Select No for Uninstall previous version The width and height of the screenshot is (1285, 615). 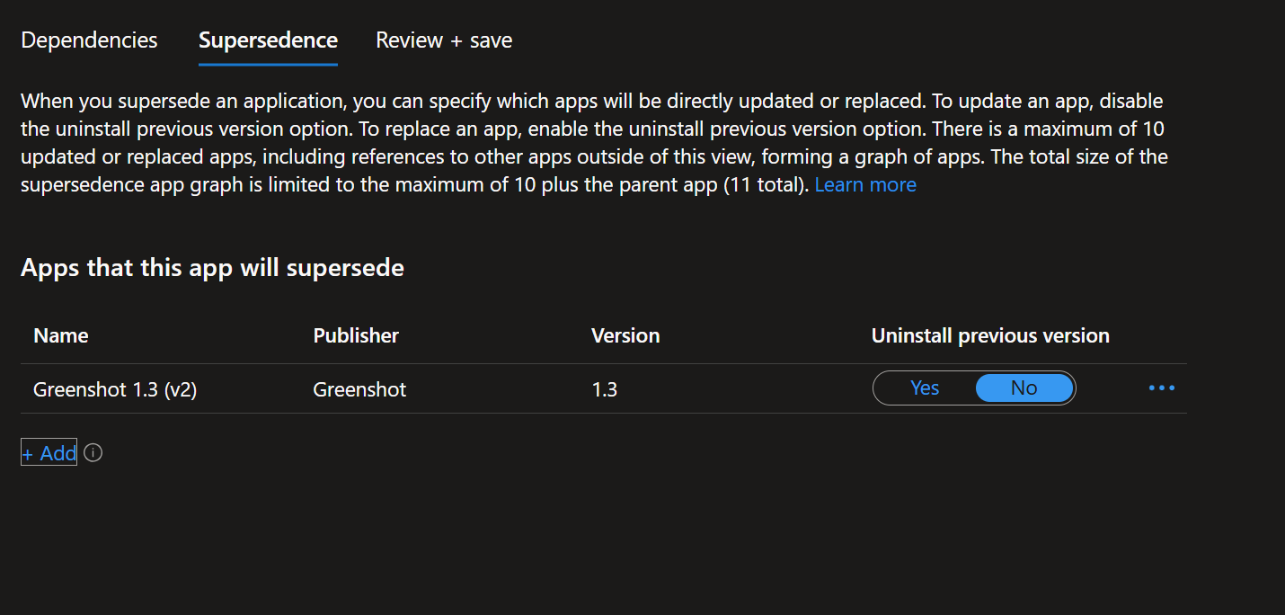1024,388
